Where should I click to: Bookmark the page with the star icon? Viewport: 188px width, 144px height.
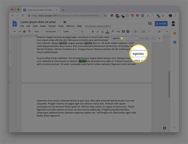pyautogui.click(x=105, y=15)
